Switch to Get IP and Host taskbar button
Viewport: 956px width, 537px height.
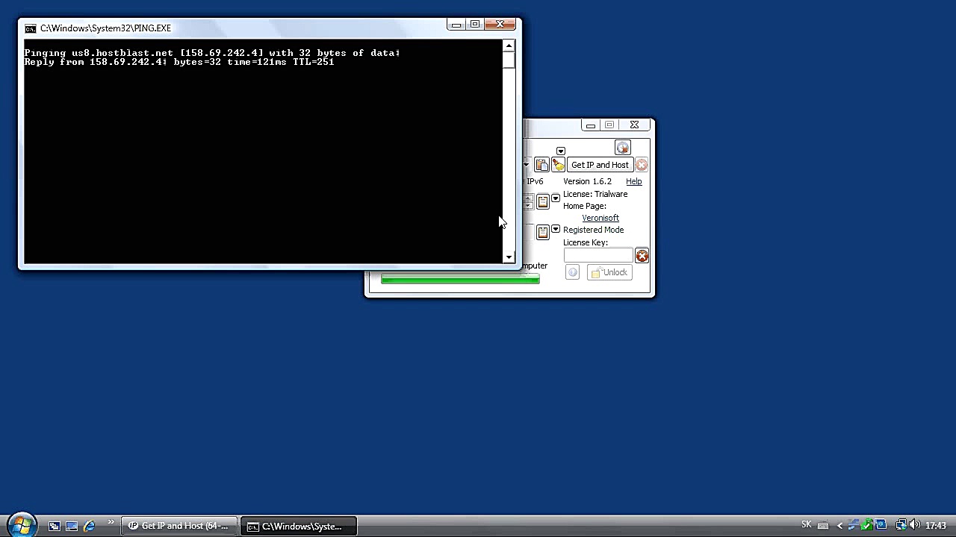tap(179, 526)
